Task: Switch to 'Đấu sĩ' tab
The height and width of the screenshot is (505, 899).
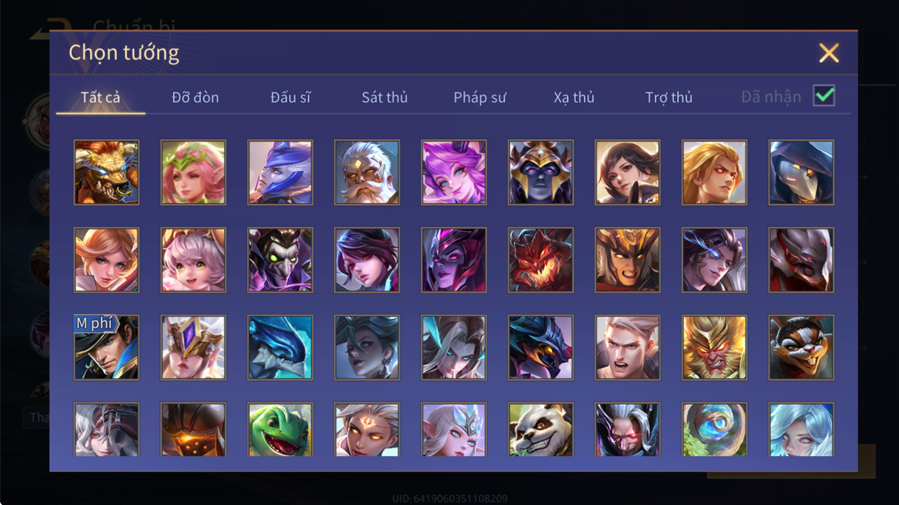Action: tap(290, 97)
